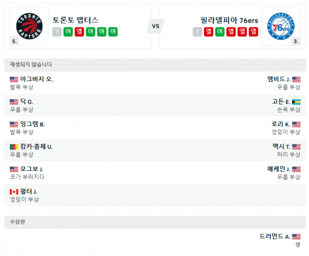Open player 맥시 T. profile

pyautogui.click(x=281, y=147)
